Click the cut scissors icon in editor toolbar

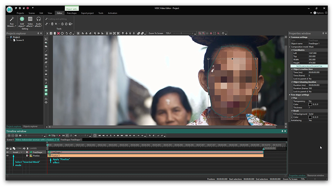tap(47, 33)
